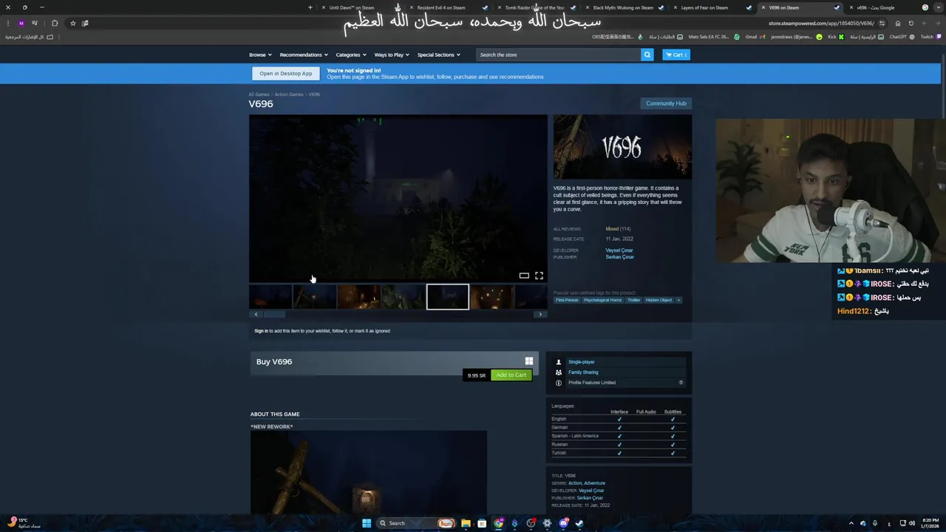Click the Search the store input field
The height and width of the screenshot is (532, 946).
click(x=558, y=55)
